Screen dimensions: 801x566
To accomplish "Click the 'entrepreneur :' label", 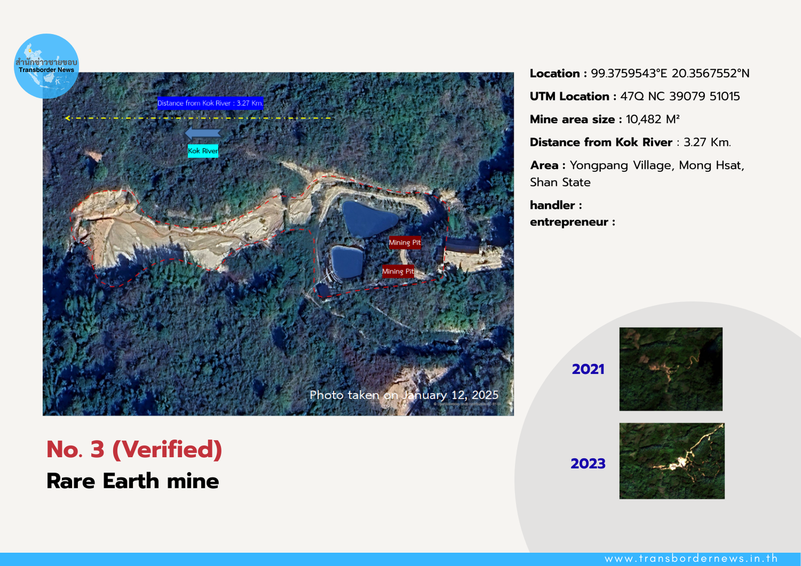I will point(572,222).
